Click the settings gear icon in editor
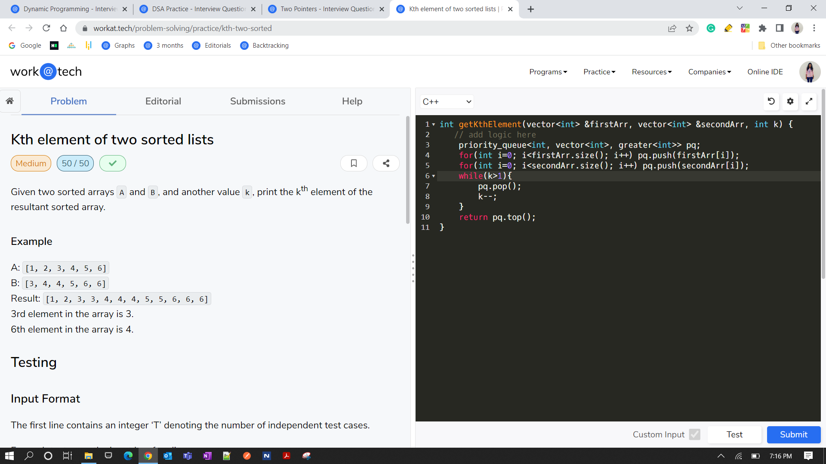This screenshot has width=826, height=464. coord(790,101)
